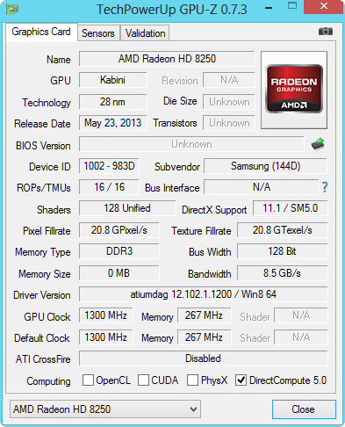Tick the CUDA checkbox
The height and width of the screenshot is (427, 345).
143,380
